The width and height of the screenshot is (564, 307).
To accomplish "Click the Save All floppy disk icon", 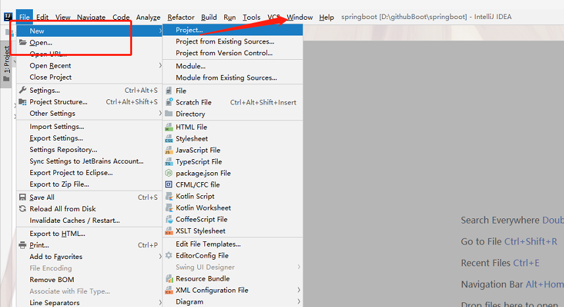I will point(22,197).
